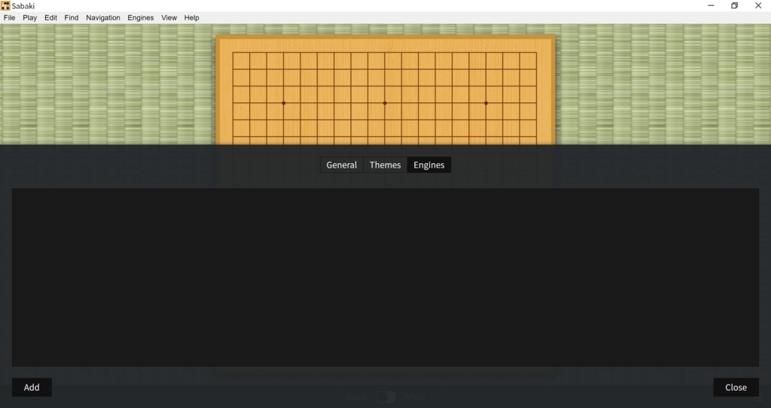
Task: Open the Help menu
Action: click(192, 18)
